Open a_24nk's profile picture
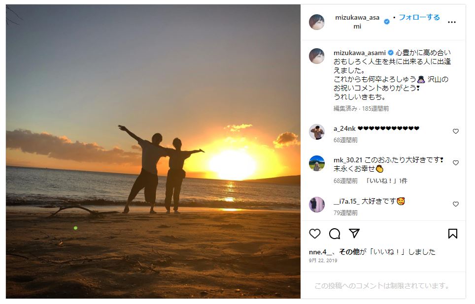This screenshot has width=475, height=304. 316,132
